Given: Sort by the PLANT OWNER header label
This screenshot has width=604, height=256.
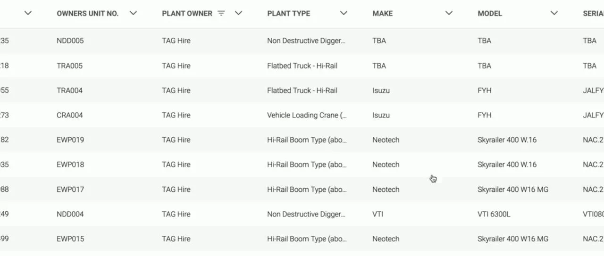Looking at the screenshot, I should coord(187,13).
